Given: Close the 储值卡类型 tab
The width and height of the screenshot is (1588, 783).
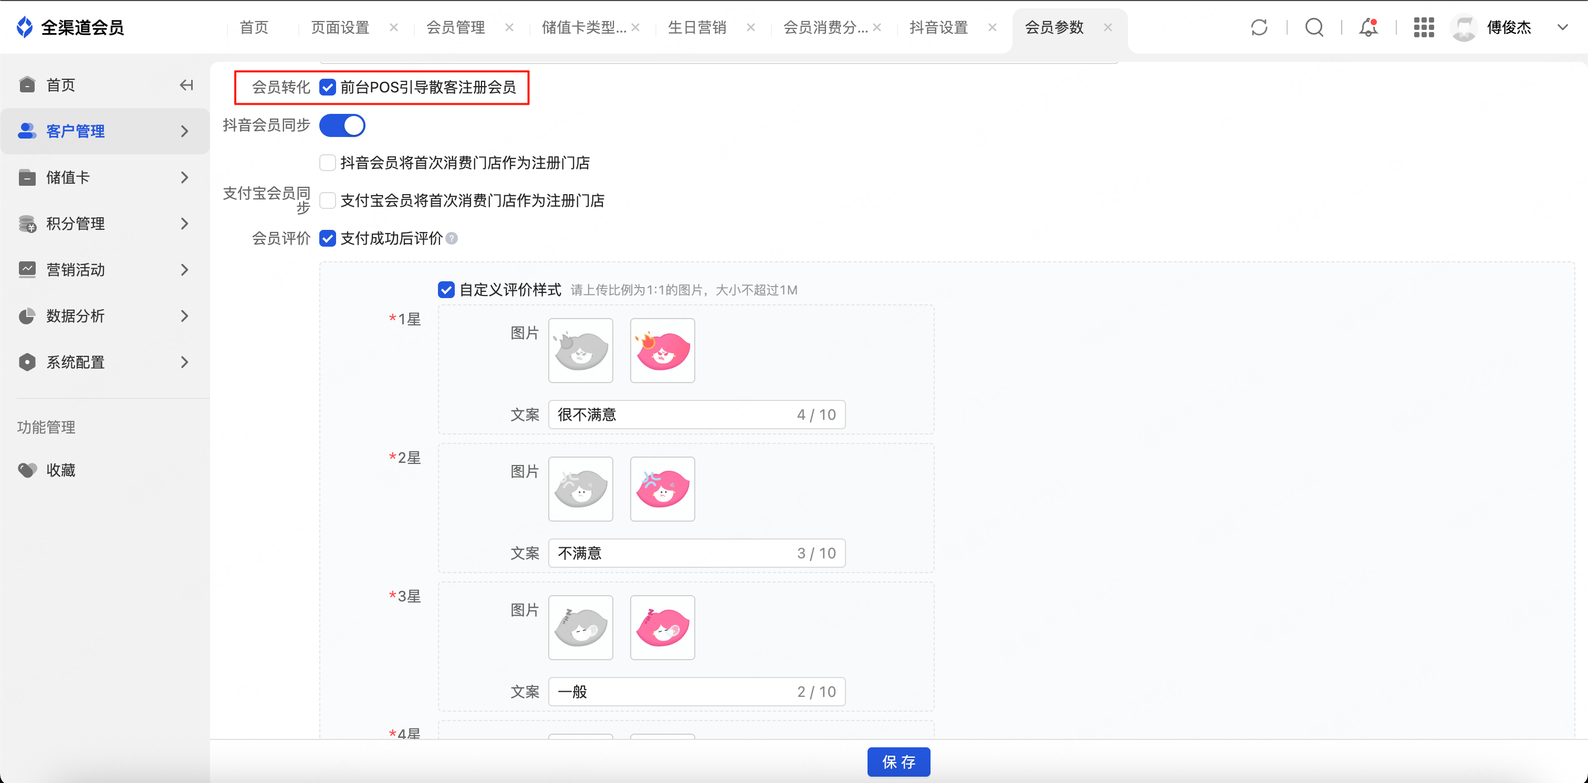Looking at the screenshot, I should coord(635,27).
